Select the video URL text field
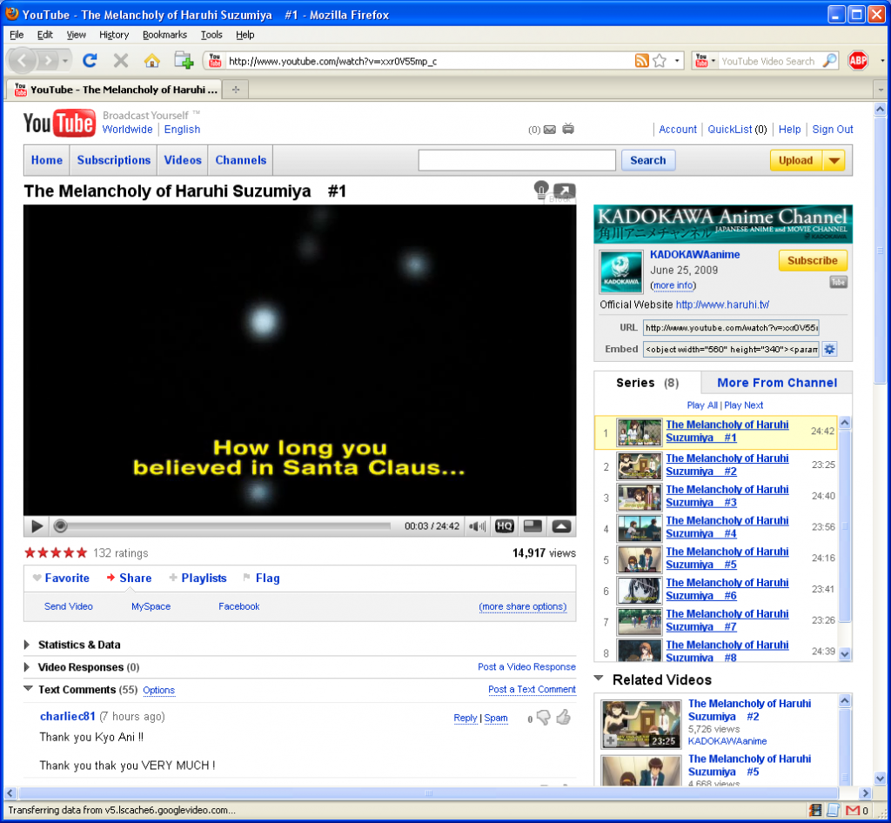 [731, 328]
